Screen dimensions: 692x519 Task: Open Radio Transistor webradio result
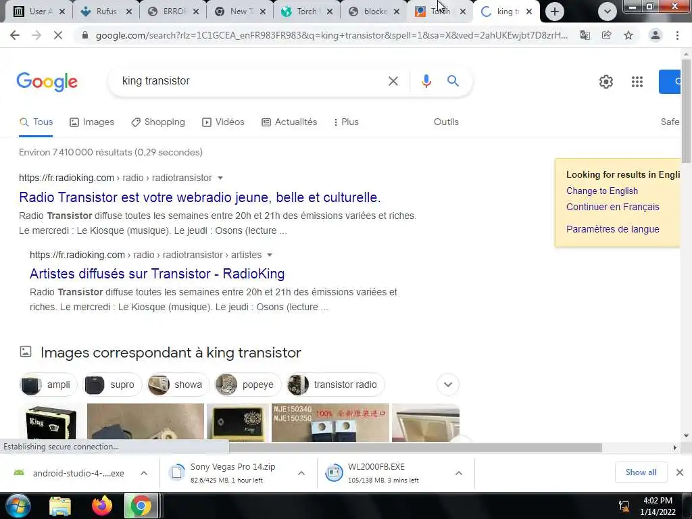199,197
